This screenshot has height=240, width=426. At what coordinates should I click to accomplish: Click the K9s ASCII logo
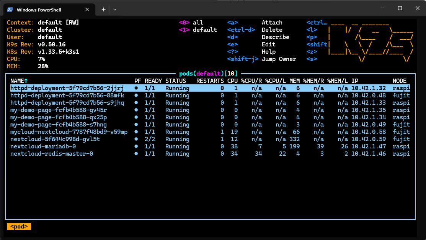click(x=371, y=41)
